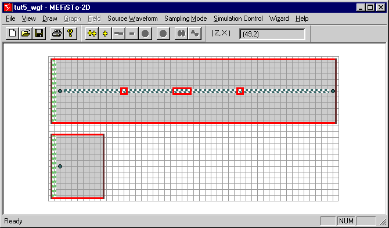This screenshot has width=389, height=228.
Task: Open the Graph menu
Action: coord(73,19)
